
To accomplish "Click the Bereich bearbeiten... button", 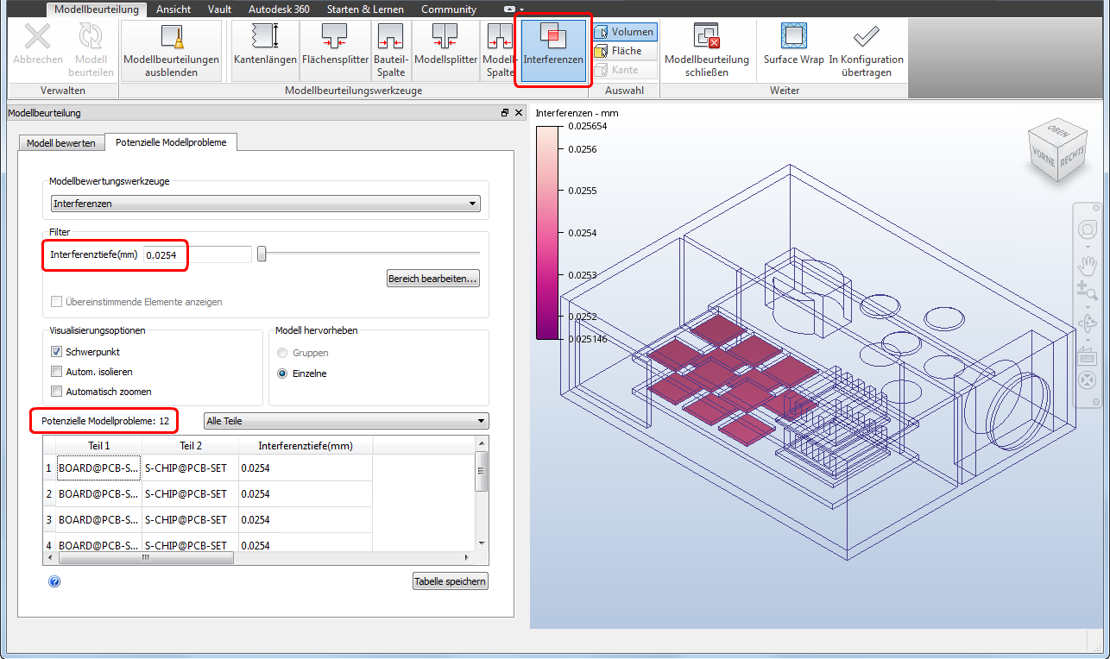I will pos(432,279).
